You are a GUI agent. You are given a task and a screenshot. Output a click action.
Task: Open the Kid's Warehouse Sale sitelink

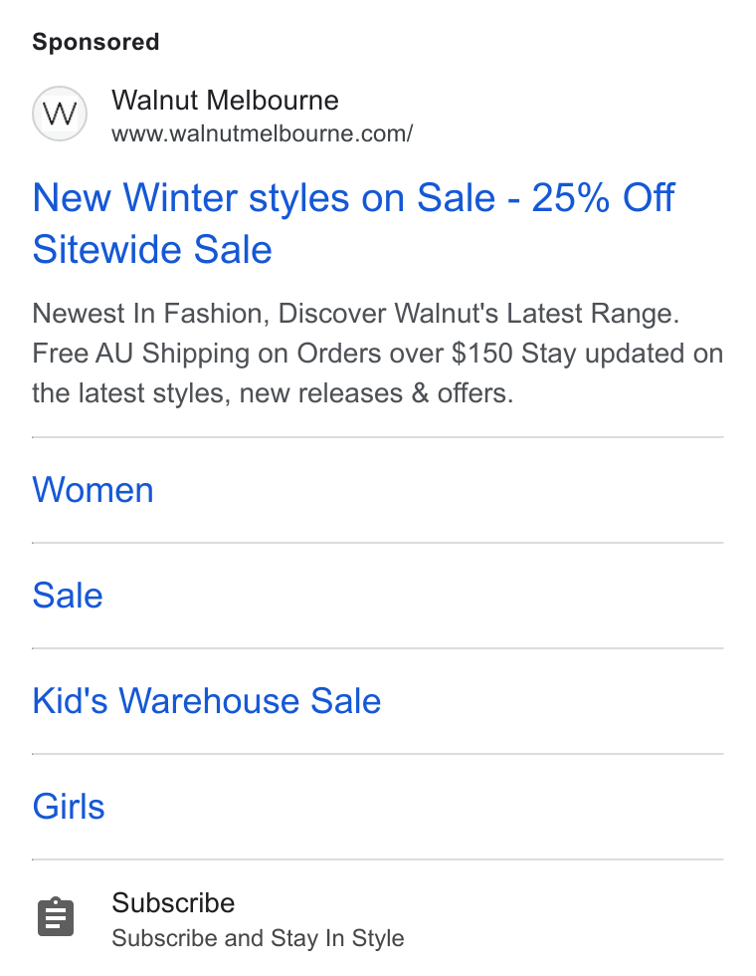pos(207,701)
